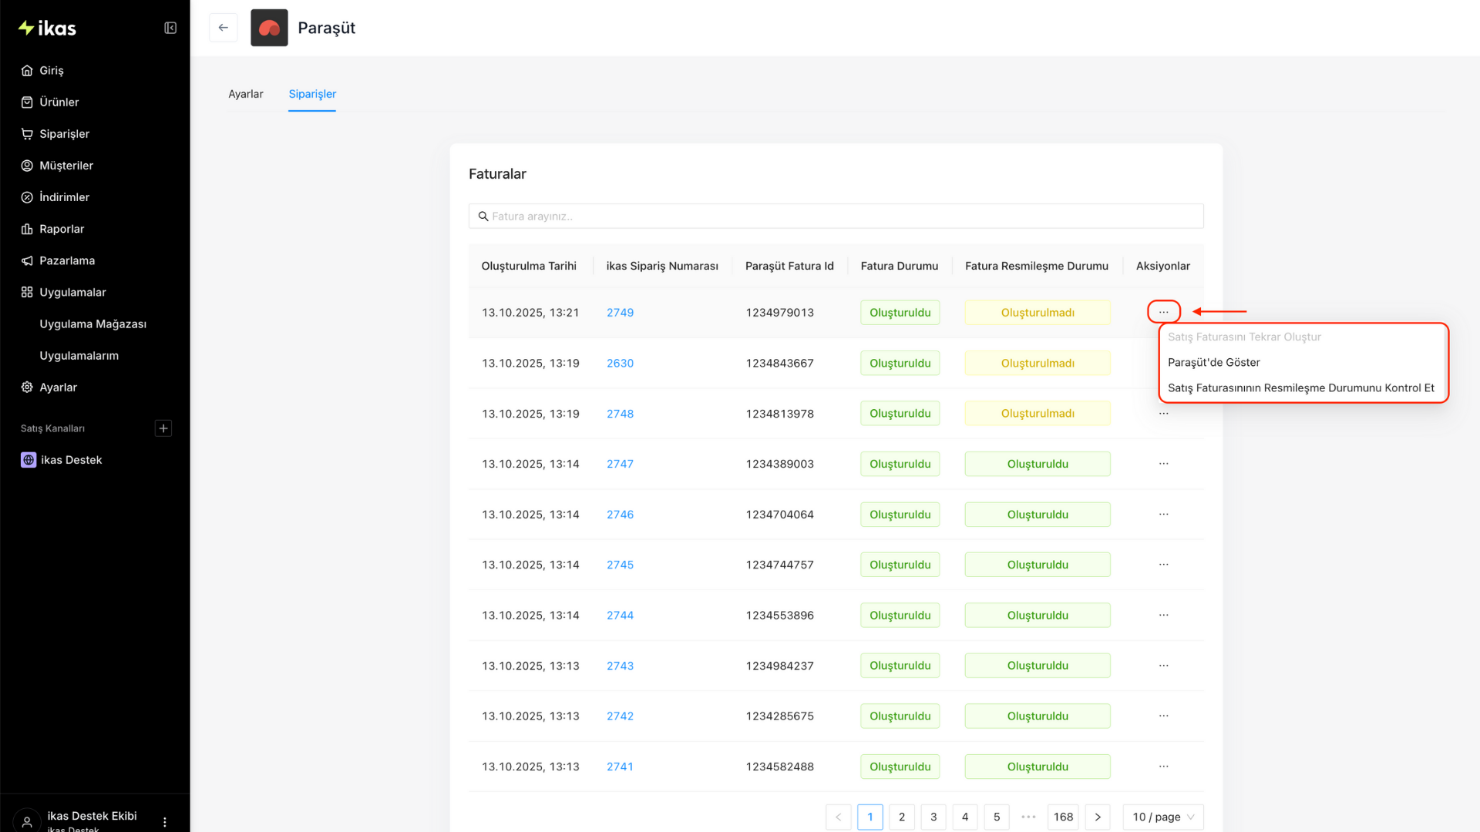Focus the Fatura arayınız search field
1480x832 pixels.
(x=836, y=216)
